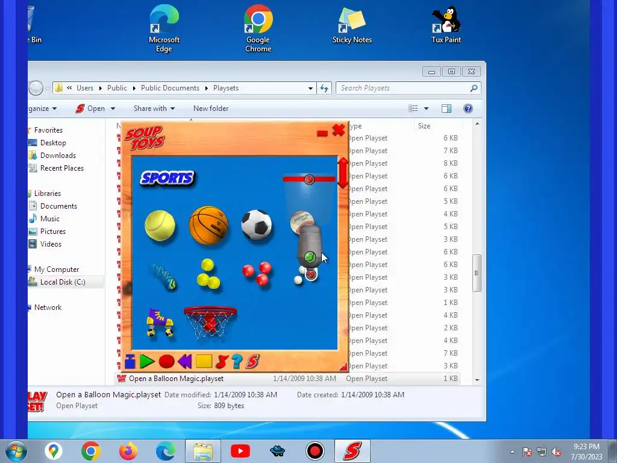
Task: Click the file list vertical scrollbar thumb
Action: pos(477,273)
